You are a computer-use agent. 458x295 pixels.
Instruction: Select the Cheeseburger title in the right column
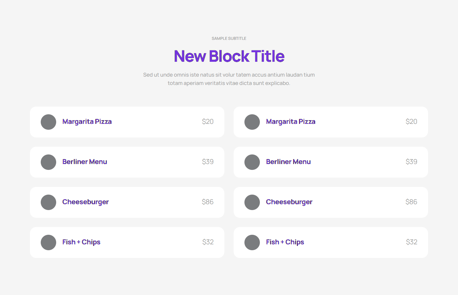click(289, 202)
